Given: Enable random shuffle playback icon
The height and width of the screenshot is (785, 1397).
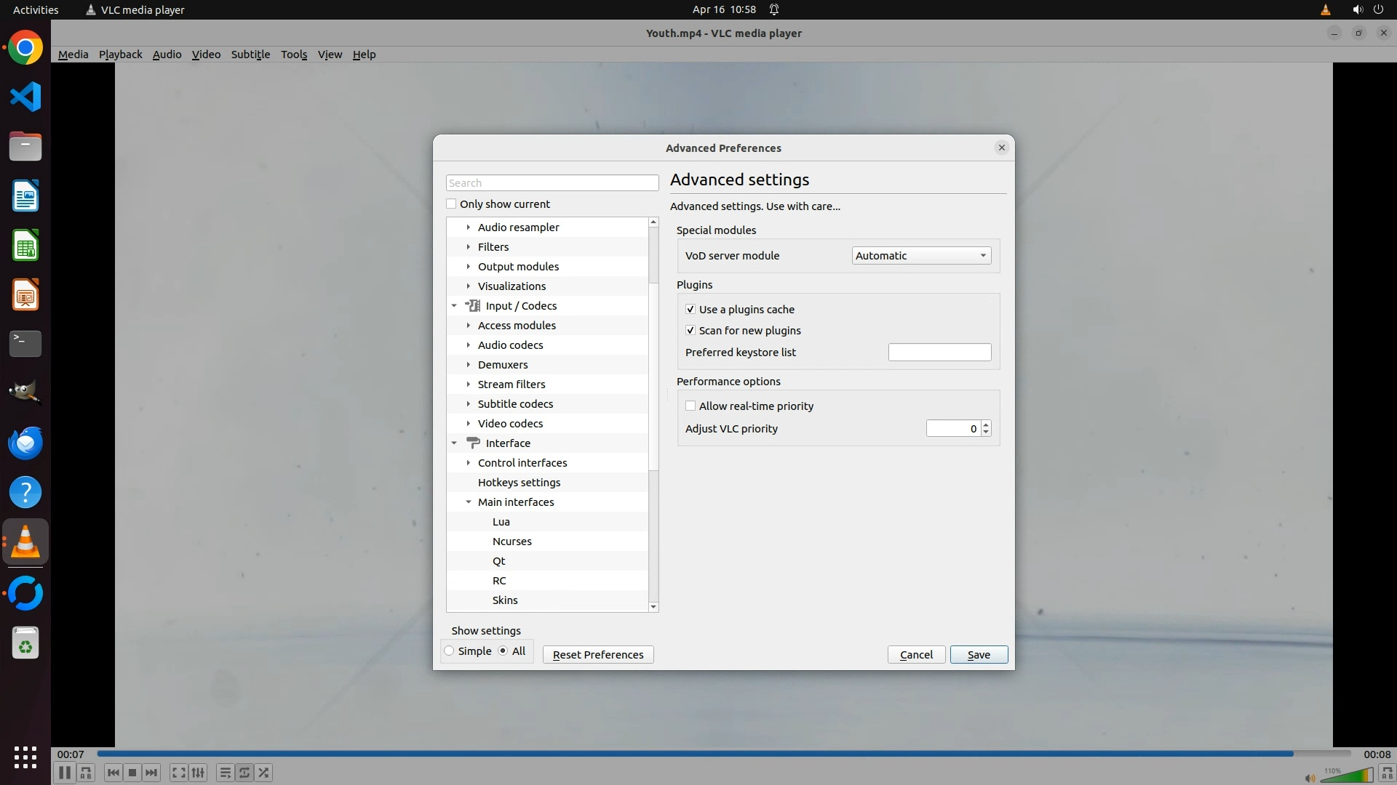Looking at the screenshot, I should point(264,773).
